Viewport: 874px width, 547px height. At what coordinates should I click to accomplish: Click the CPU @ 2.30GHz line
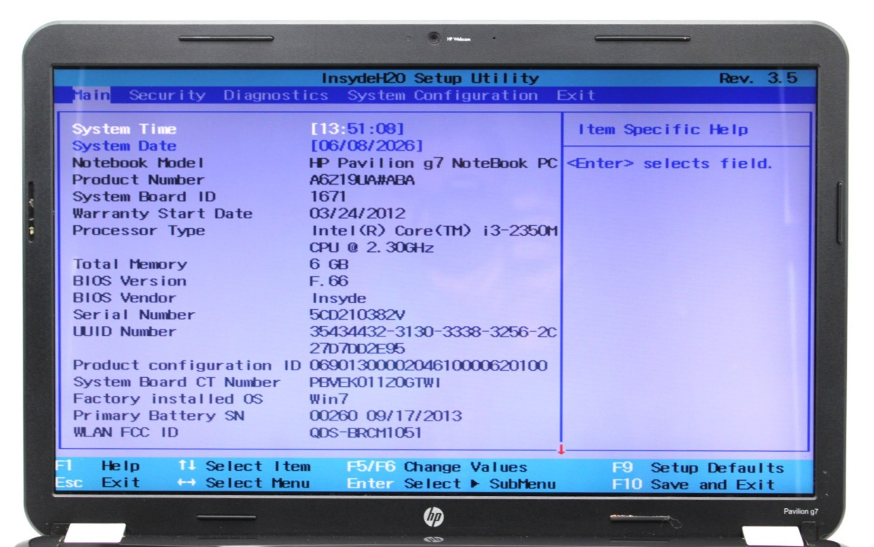coord(371,248)
